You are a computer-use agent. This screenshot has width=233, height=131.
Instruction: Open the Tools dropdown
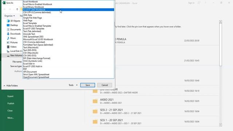point(73,85)
